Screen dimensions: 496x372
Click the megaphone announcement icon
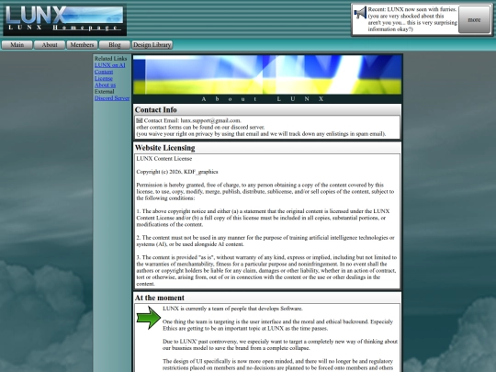click(x=360, y=13)
